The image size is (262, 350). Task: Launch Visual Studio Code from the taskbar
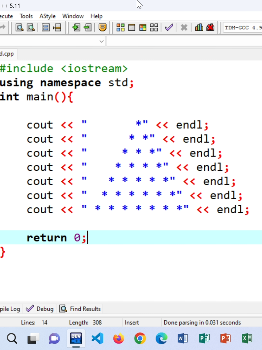point(97,338)
